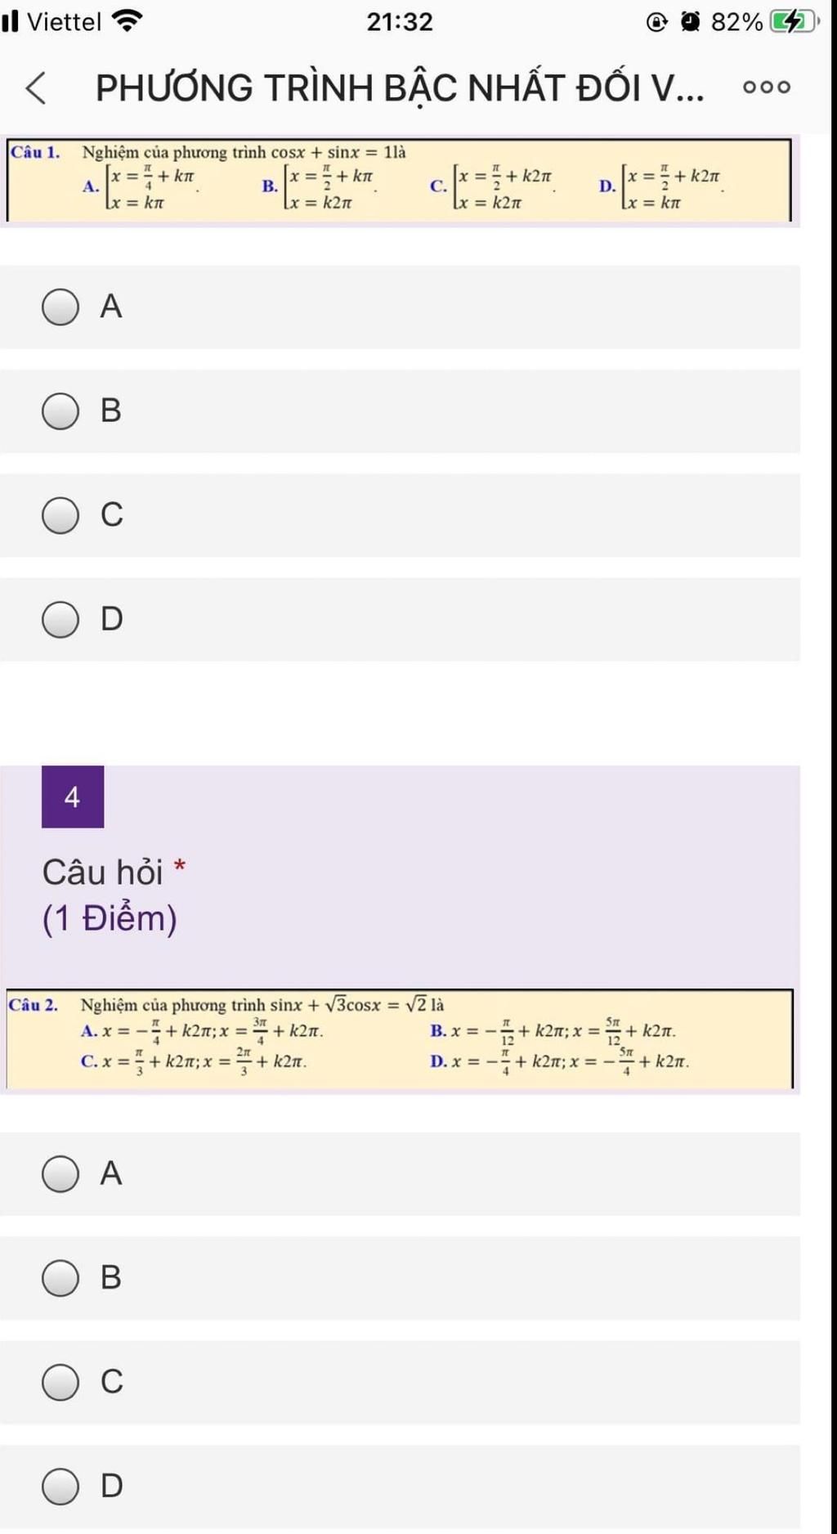Tap the battery charging icon

[x=792, y=22]
